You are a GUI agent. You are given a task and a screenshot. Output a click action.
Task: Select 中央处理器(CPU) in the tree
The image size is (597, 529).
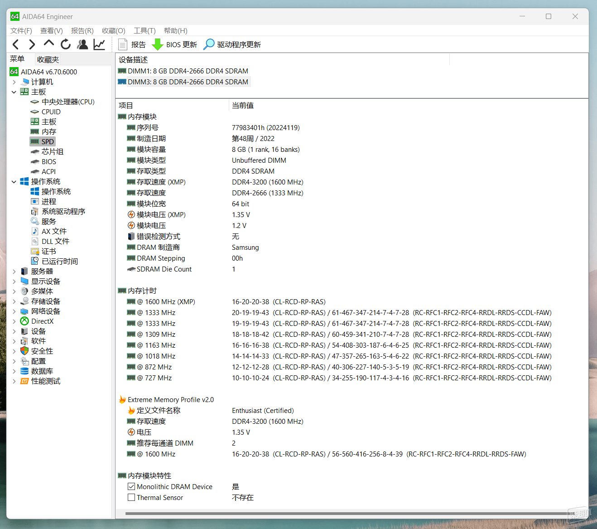63,102
